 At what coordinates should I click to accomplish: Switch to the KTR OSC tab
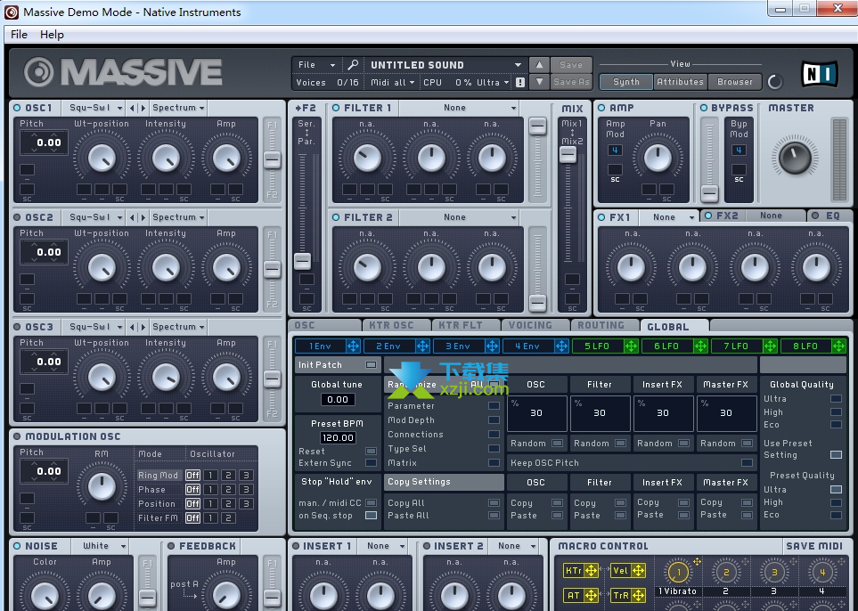click(396, 325)
